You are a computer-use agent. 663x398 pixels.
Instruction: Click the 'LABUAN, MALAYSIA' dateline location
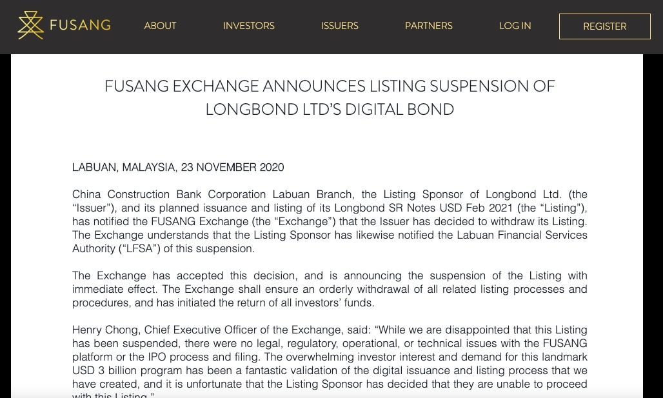click(x=123, y=168)
